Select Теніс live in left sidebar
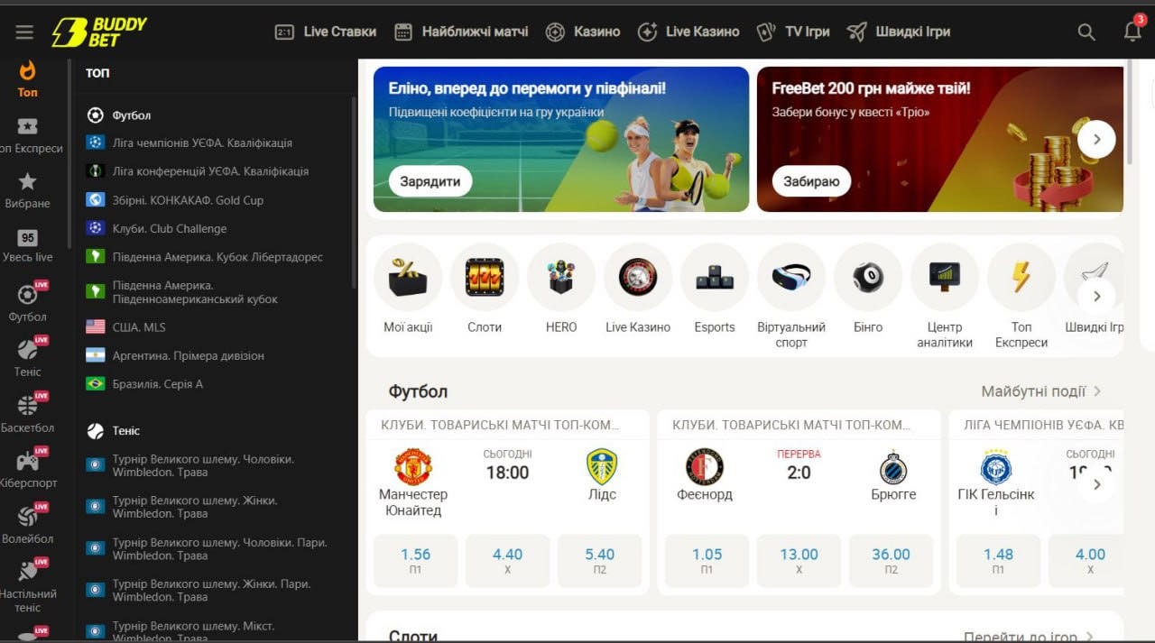 (x=28, y=358)
